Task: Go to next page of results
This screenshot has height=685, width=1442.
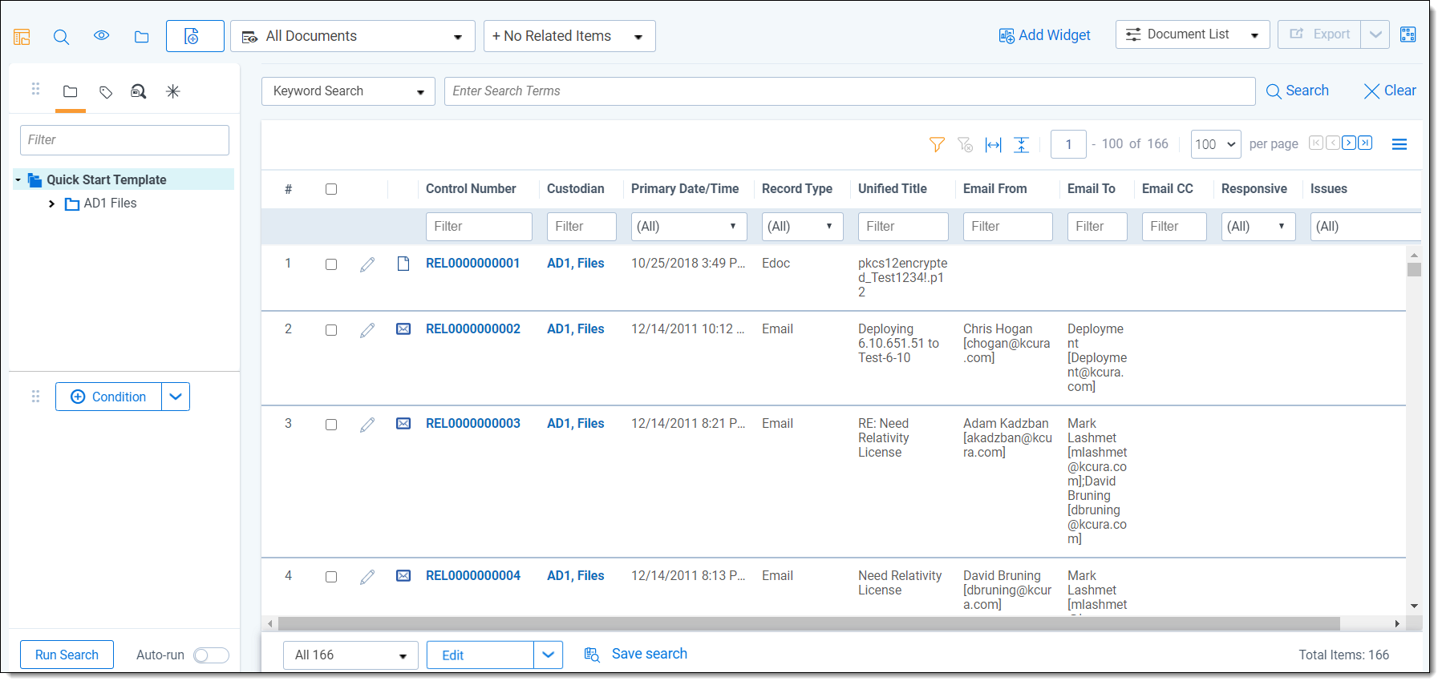Action: click(1349, 143)
